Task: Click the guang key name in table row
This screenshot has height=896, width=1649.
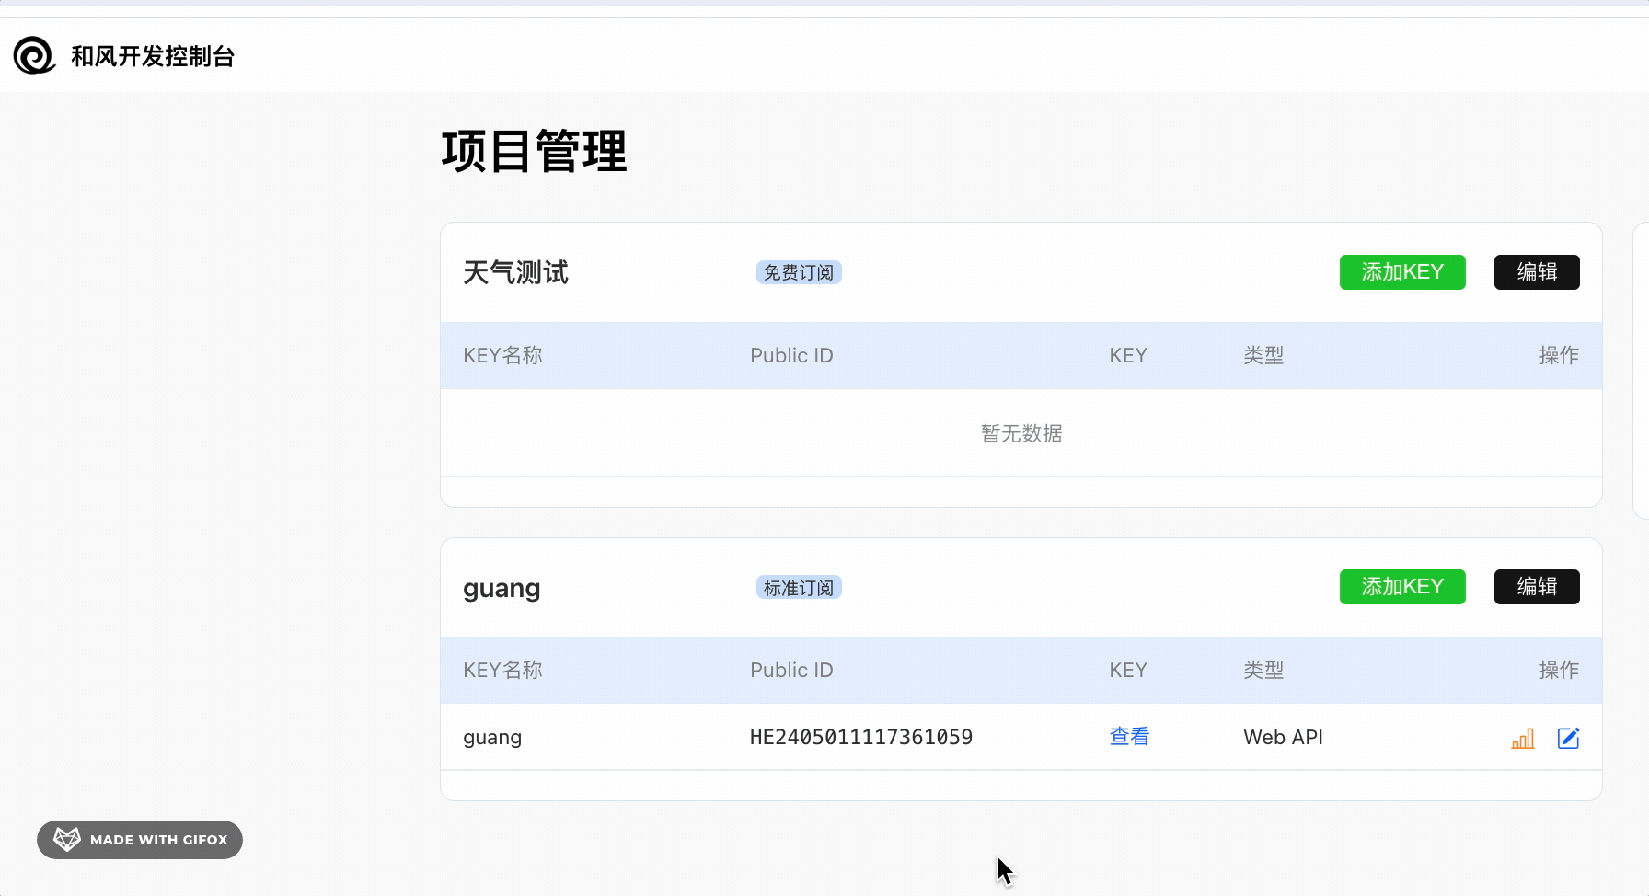Action: (x=492, y=738)
